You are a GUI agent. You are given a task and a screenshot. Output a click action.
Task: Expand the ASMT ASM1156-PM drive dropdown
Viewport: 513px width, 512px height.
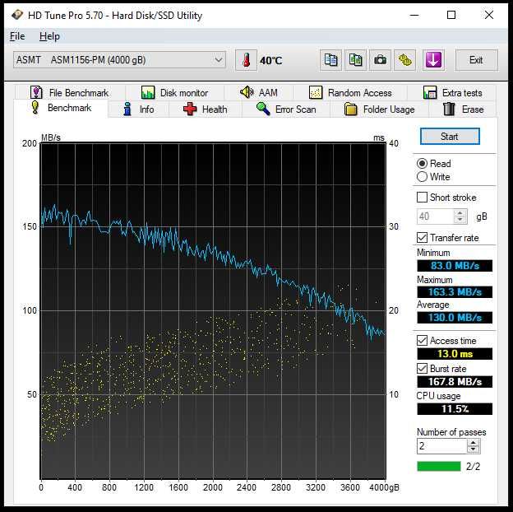tap(218, 60)
